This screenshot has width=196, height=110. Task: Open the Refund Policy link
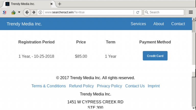point(81,86)
